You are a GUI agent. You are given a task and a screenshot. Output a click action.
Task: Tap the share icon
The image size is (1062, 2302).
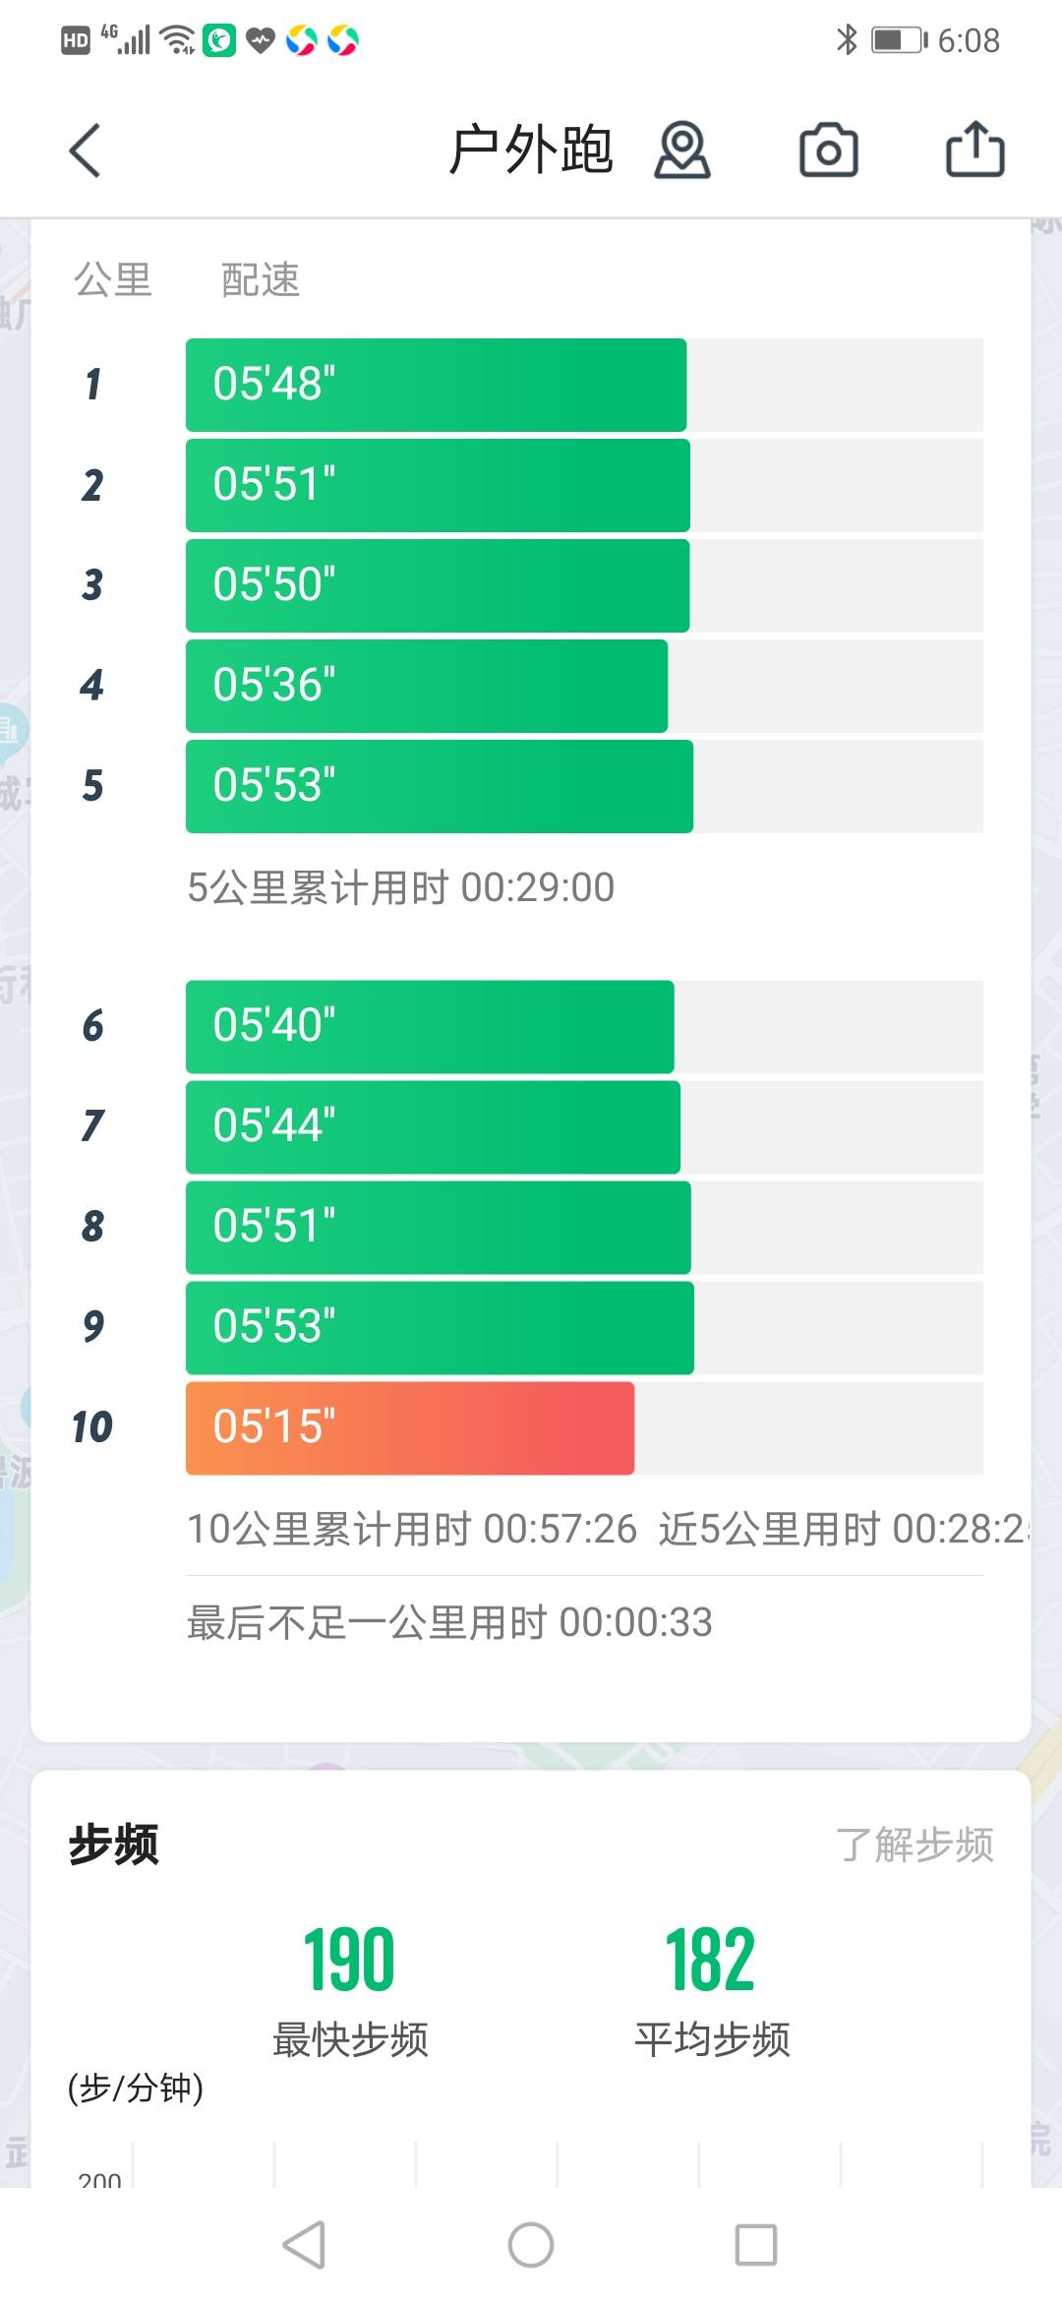[x=974, y=150]
